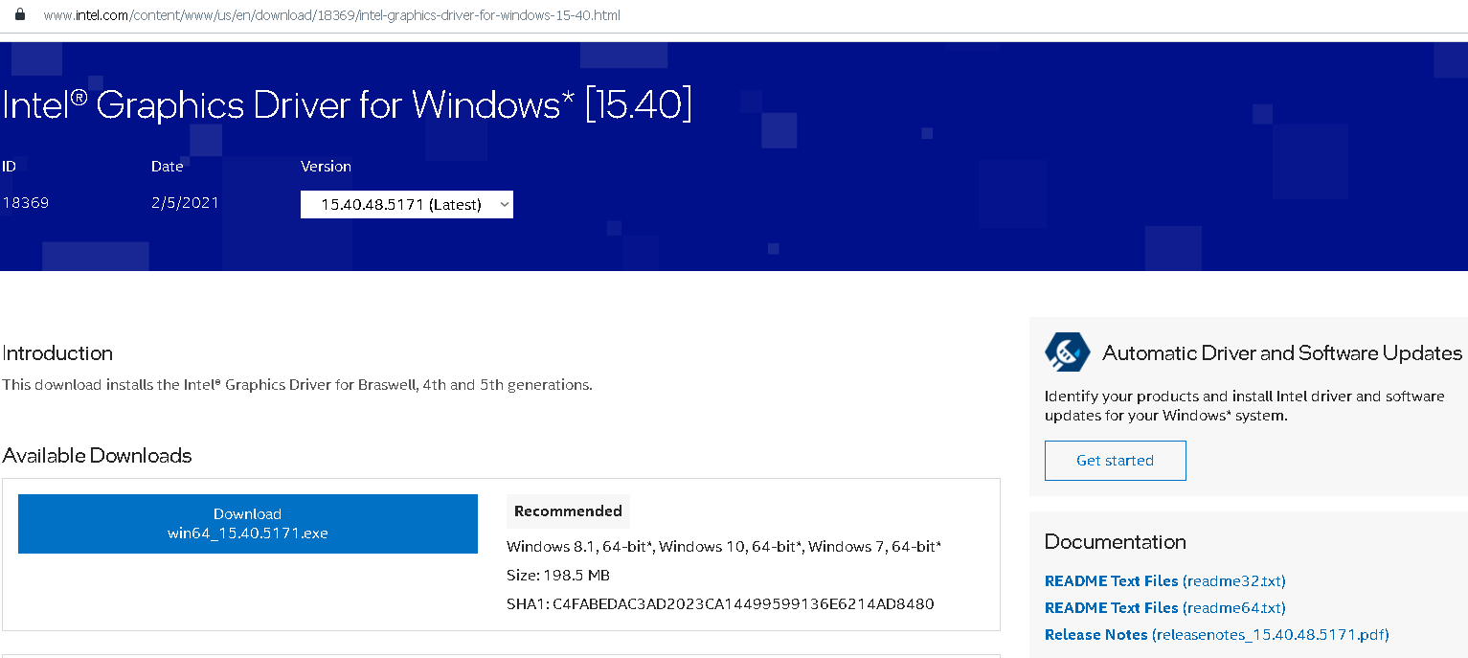
Task: Click the padlock icon in address bar
Action: tap(18, 15)
